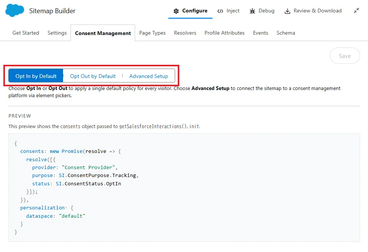Select Opt Out by Default option

pos(93,76)
